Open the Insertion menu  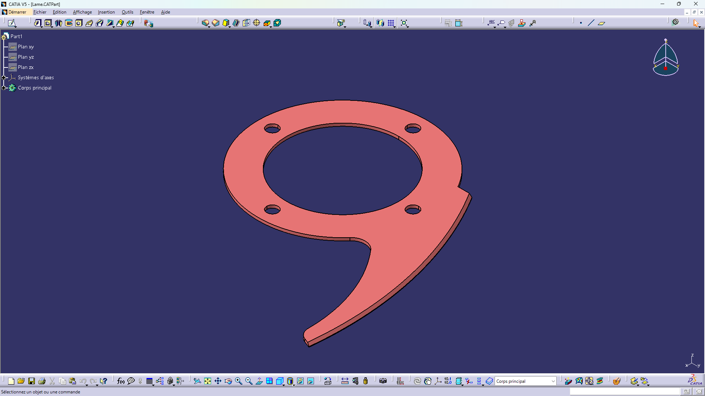[x=106, y=12]
